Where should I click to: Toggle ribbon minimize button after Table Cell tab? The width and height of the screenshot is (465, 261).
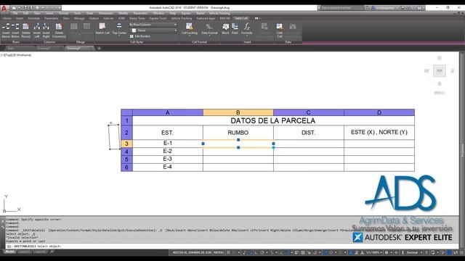pos(257,18)
